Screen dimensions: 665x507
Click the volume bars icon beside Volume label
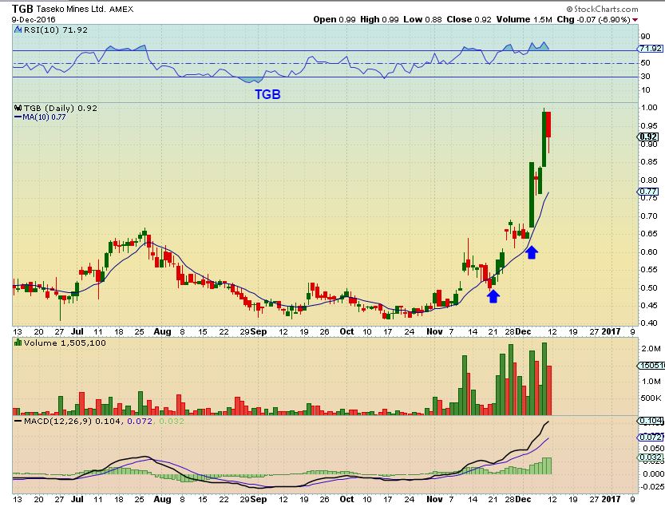tap(18, 343)
